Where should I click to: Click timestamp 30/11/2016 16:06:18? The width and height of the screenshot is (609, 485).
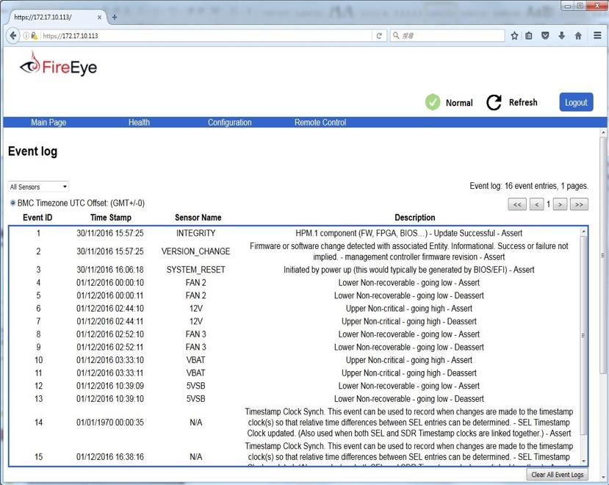tap(110, 270)
